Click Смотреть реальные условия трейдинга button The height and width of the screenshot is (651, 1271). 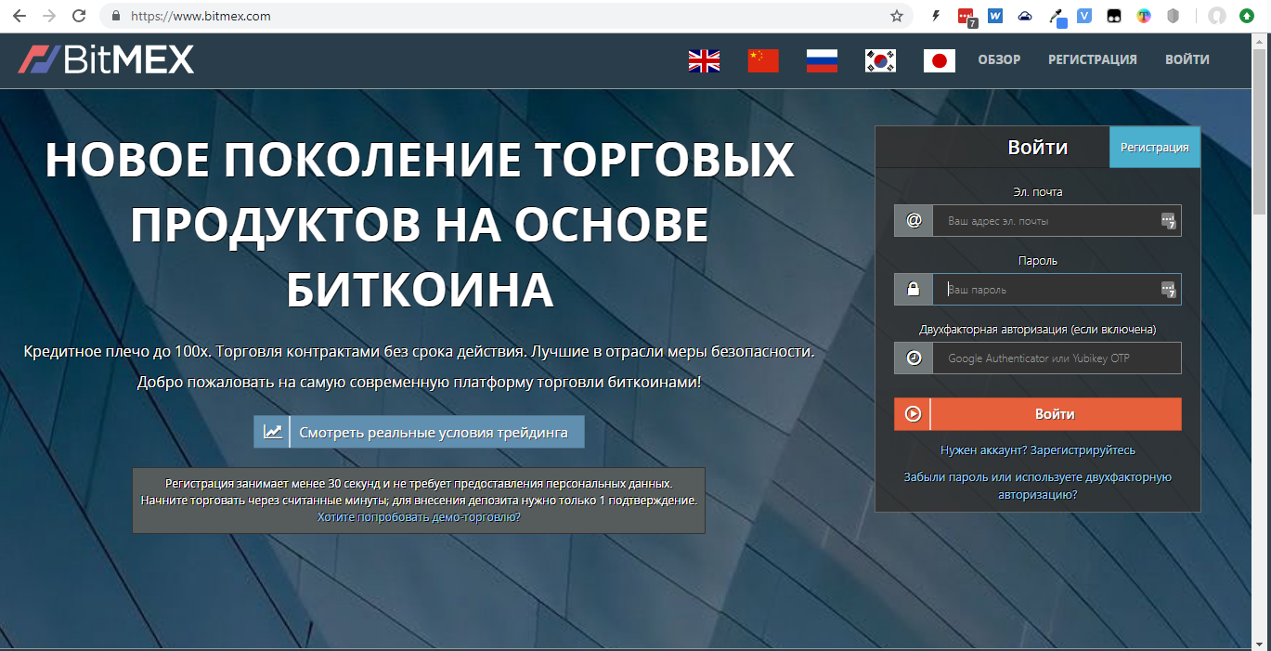coord(419,432)
